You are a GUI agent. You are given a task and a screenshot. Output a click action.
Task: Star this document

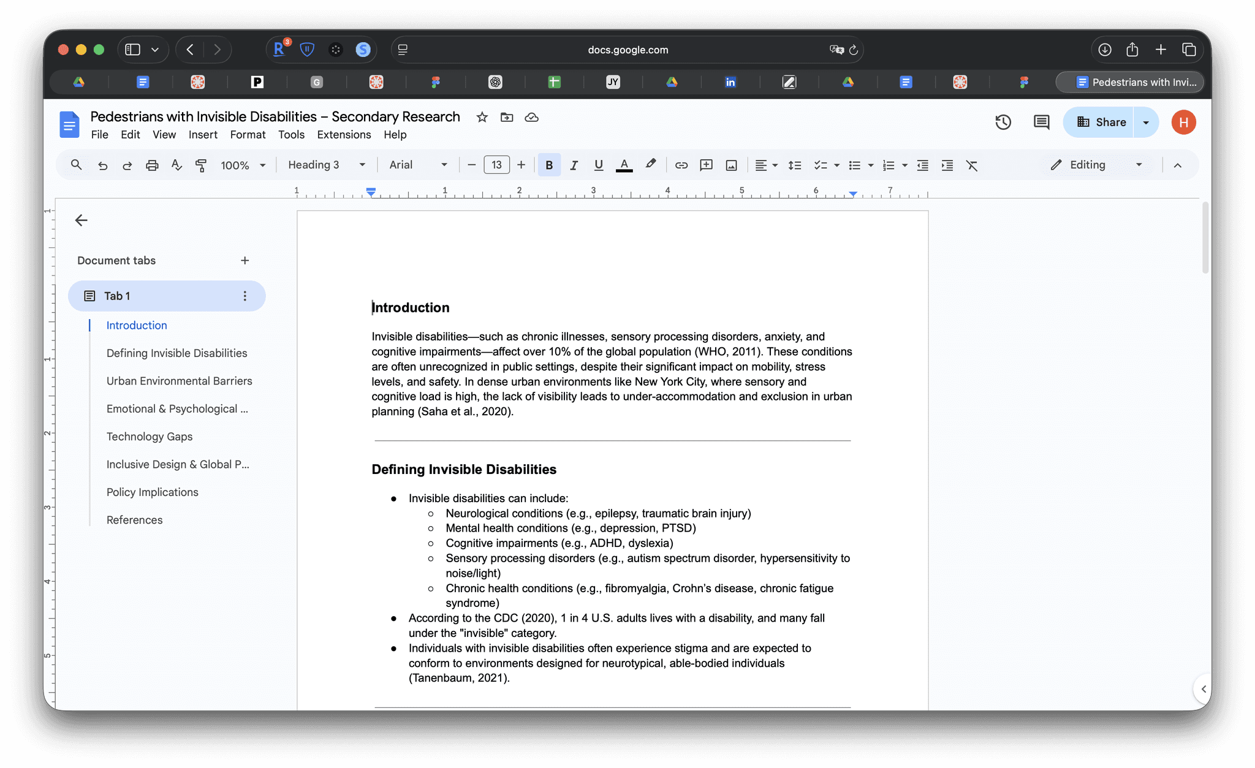pos(482,117)
